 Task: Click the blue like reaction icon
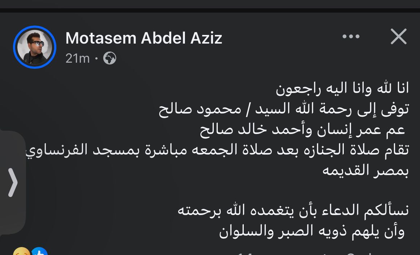click(x=39, y=252)
